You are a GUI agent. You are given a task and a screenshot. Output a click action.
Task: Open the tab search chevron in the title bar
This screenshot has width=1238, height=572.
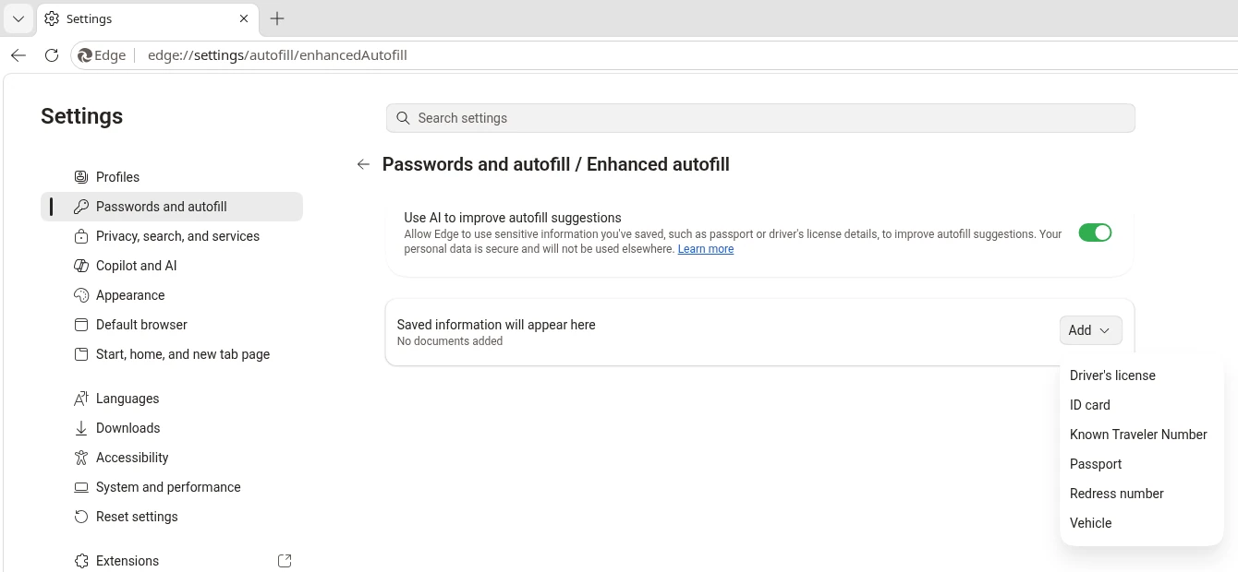pyautogui.click(x=18, y=18)
